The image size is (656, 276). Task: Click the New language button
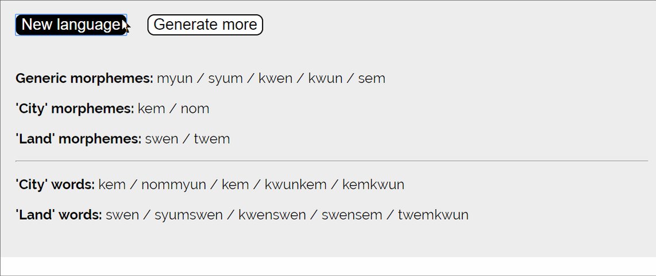tap(71, 25)
